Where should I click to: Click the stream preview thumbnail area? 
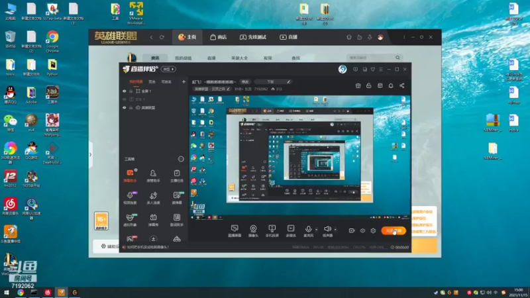(300, 158)
